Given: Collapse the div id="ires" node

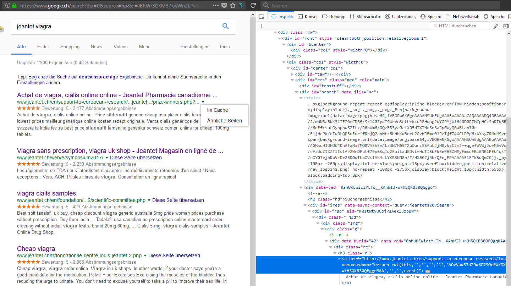Looking at the screenshot, I should tap(305, 205).
